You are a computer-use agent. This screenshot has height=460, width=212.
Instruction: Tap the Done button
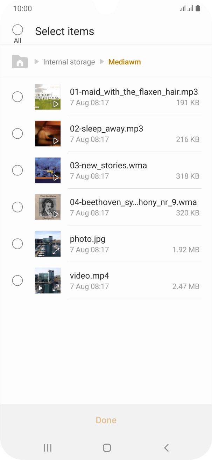coord(106,420)
